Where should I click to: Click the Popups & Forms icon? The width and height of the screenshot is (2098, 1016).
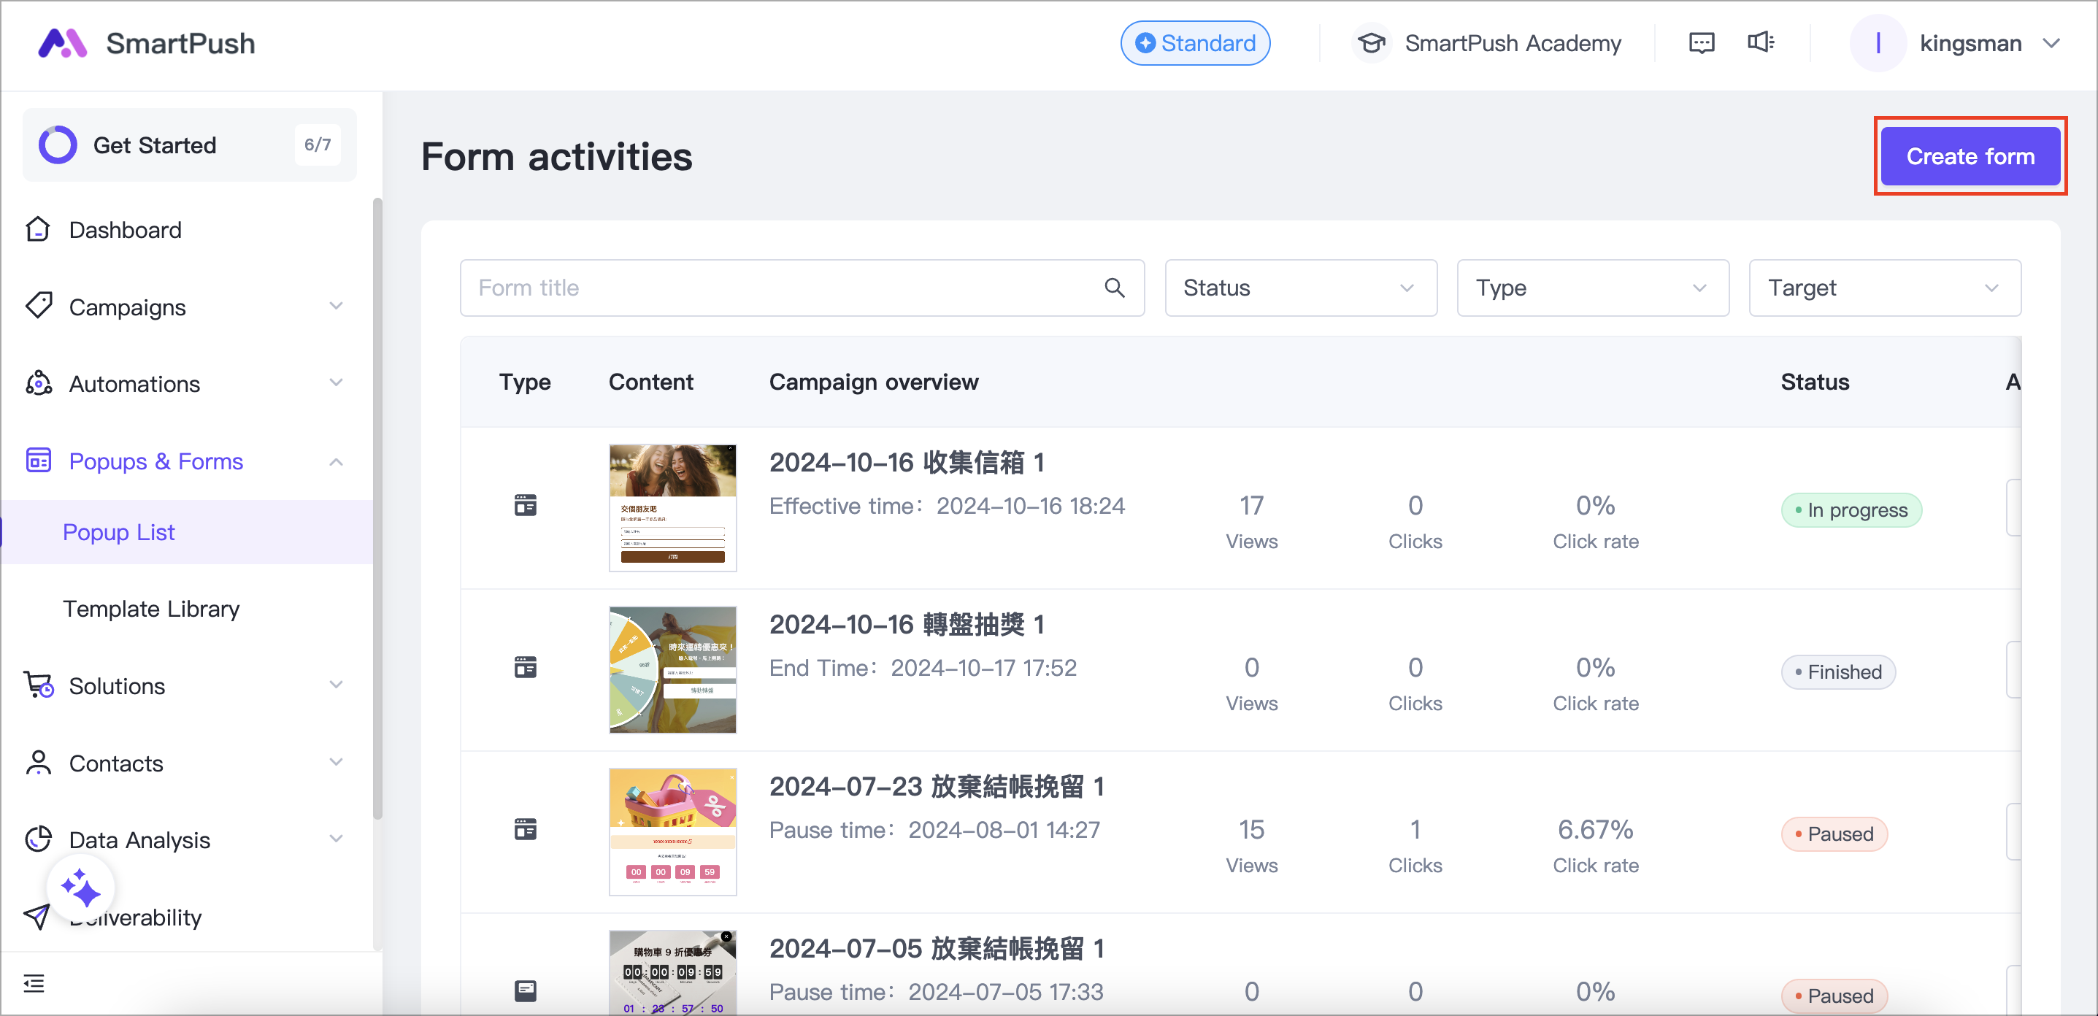click(38, 461)
